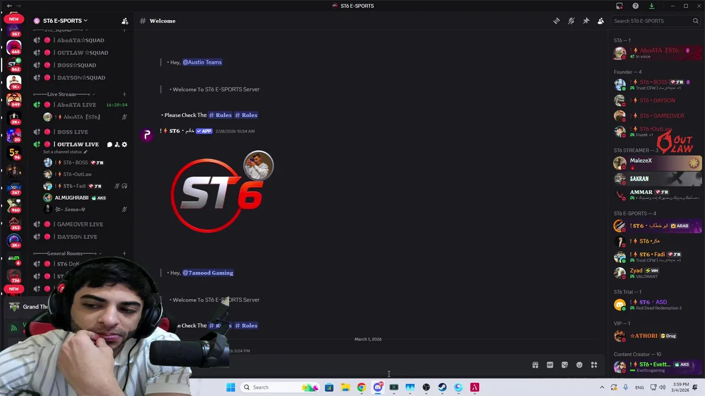The image size is (705, 396).
Task: Open Pinned Messages pin icon
Action: point(586,21)
